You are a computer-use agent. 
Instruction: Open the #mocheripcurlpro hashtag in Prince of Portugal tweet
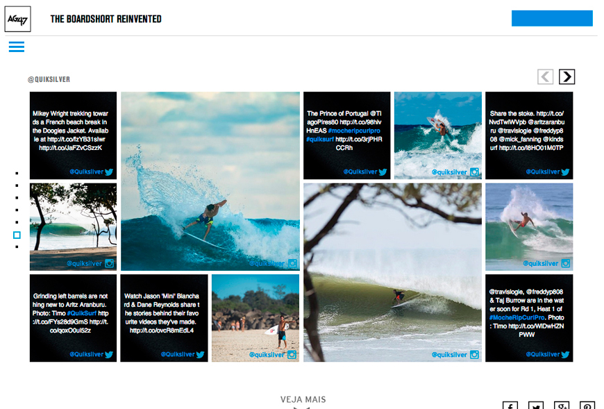pos(354,131)
